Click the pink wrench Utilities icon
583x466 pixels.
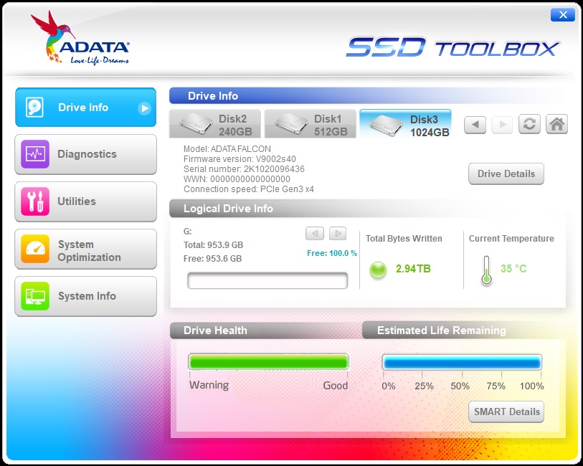pos(35,201)
